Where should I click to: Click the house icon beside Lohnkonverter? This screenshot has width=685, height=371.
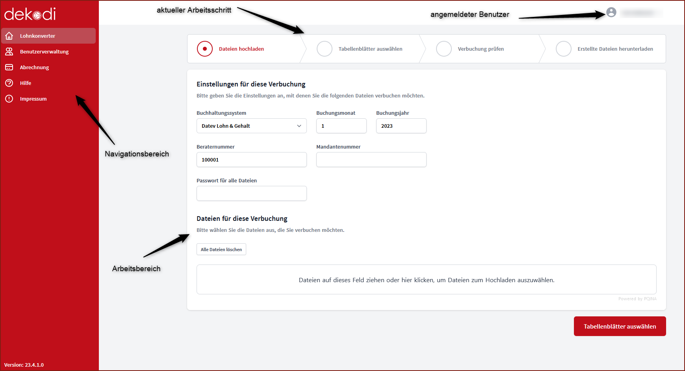point(9,36)
